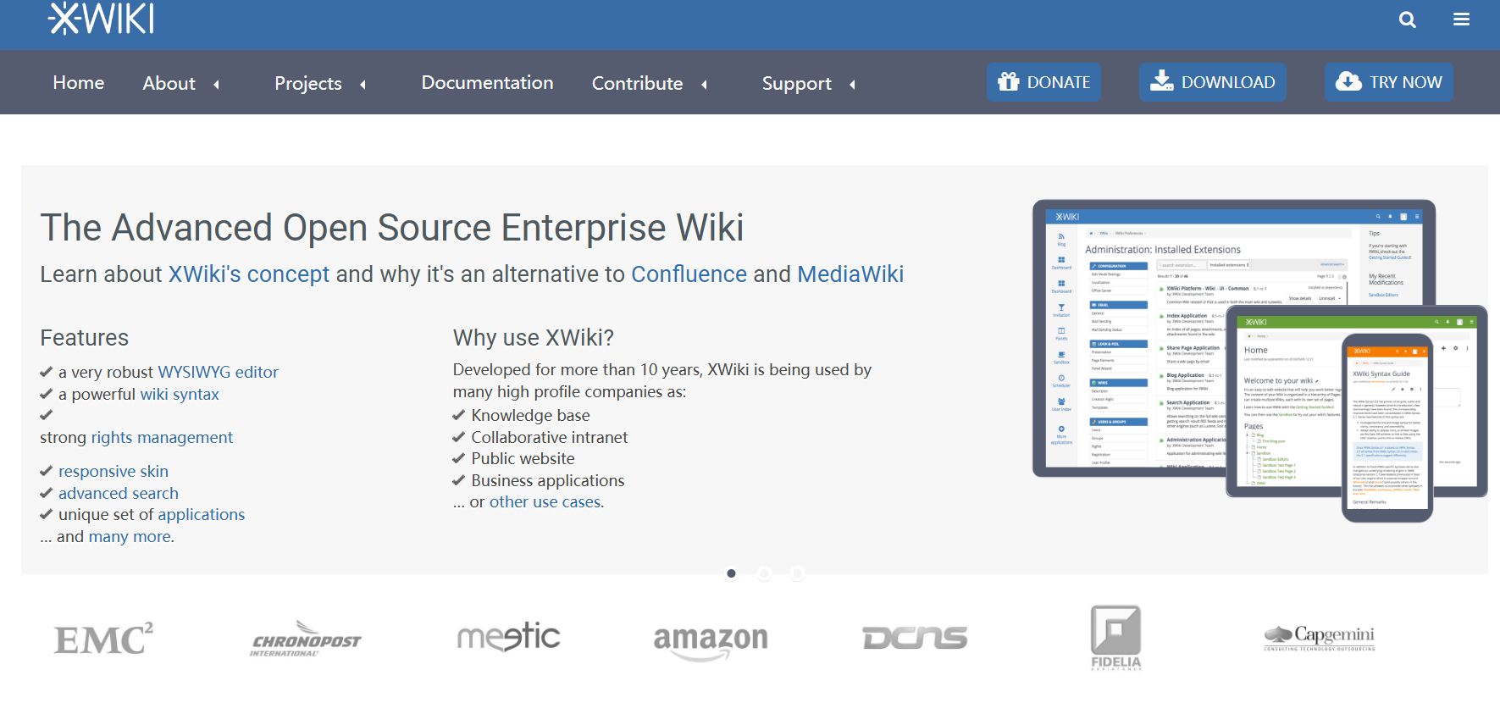Screen dimensions: 1500x725
Task: Follow the many more link
Action: [130, 536]
